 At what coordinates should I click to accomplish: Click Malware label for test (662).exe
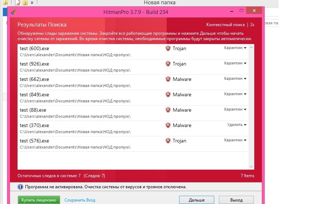[x=182, y=79]
